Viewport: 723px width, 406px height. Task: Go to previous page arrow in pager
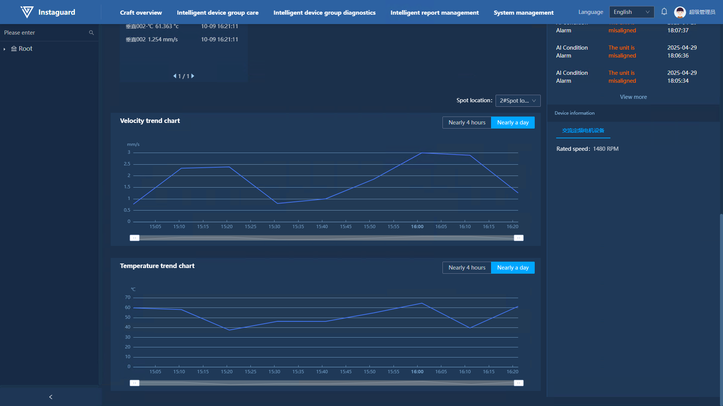(175, 76)
